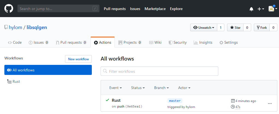This screenshot has width=279, height=114.
Task: Switch to the Wiki tab
Action: pyautogui.click(x=155, y=42)
